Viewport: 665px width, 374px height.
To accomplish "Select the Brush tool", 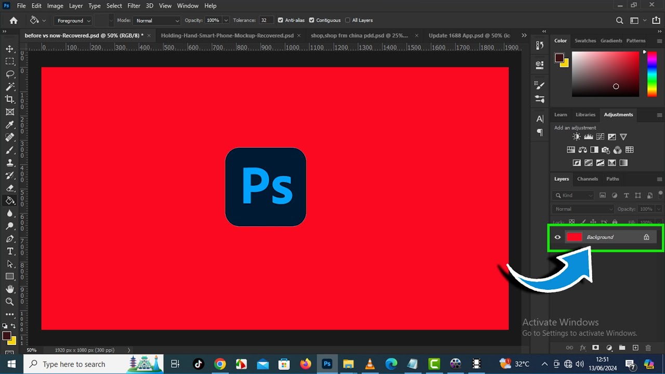I will pos(9,150).
